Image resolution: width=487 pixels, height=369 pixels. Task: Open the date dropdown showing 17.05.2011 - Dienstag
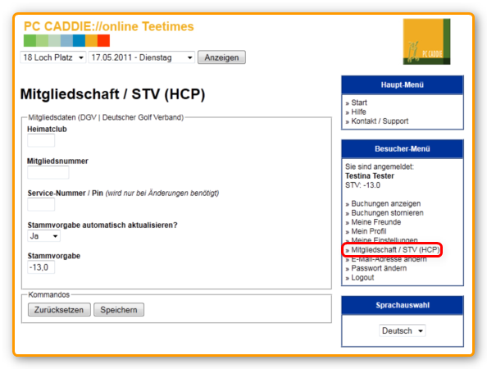pyautogui.click(x=142, y=57)
